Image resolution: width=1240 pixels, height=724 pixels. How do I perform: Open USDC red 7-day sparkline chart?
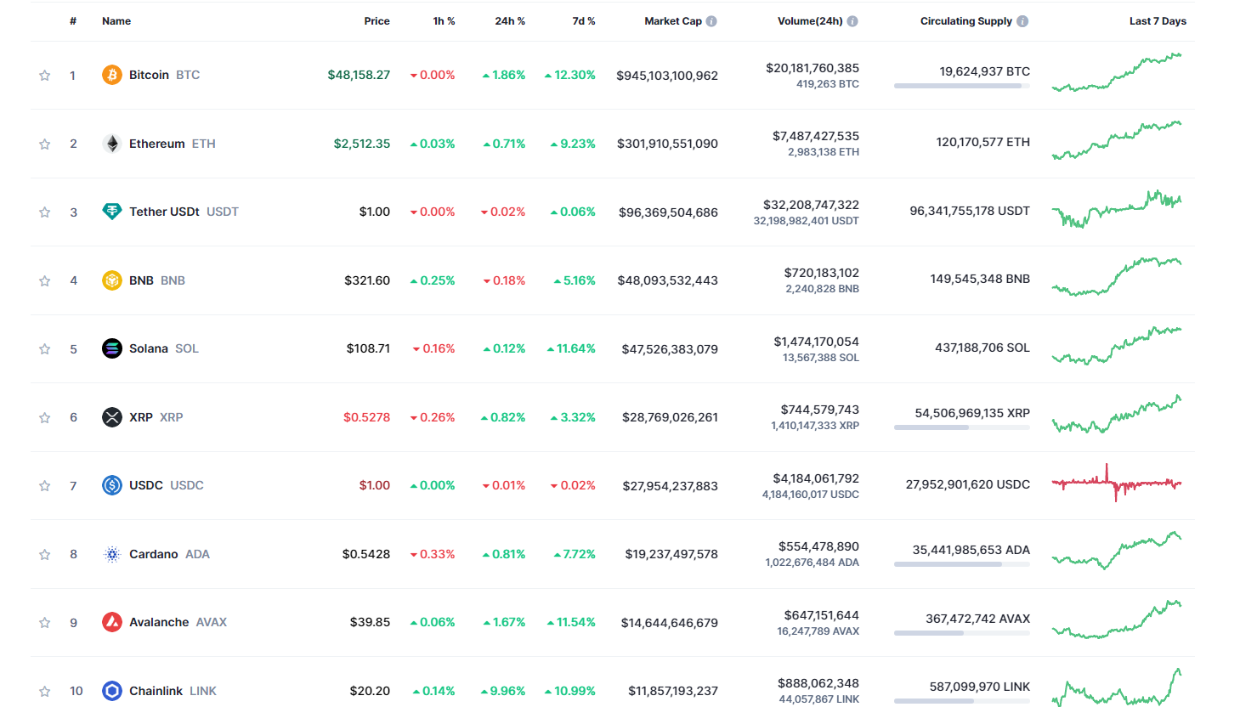click(1117, 483)
